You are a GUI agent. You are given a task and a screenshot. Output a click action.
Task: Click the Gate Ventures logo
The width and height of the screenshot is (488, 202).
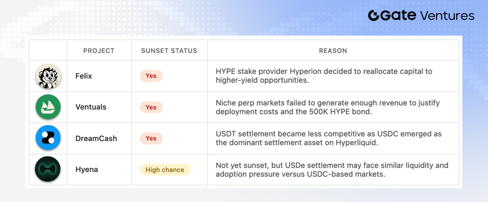point(421,15)
